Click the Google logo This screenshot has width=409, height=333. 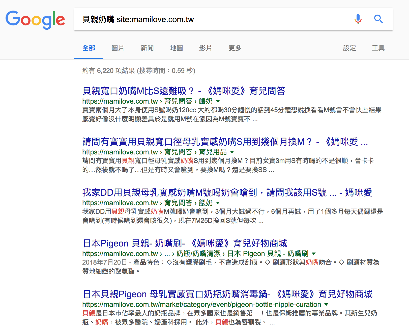pyautogui.click(x=35, y=20)
